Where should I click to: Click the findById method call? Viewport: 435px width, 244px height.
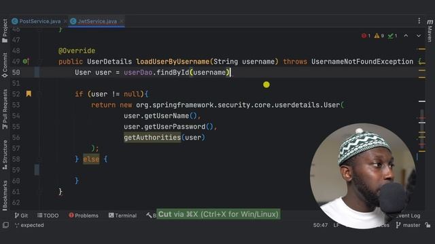[x=173, y=73]
